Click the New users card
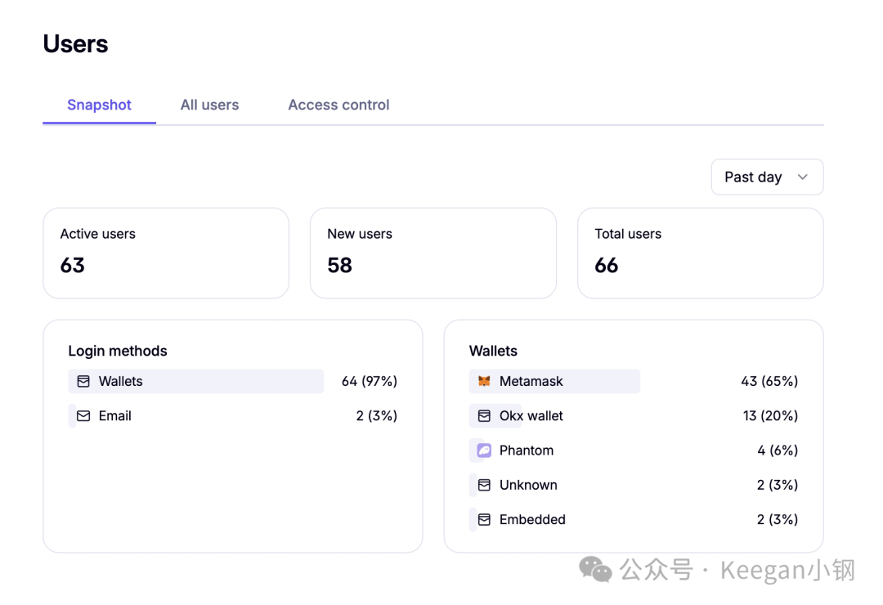The image size is (883, 605). pyautogui.click(x=433, y=253)
